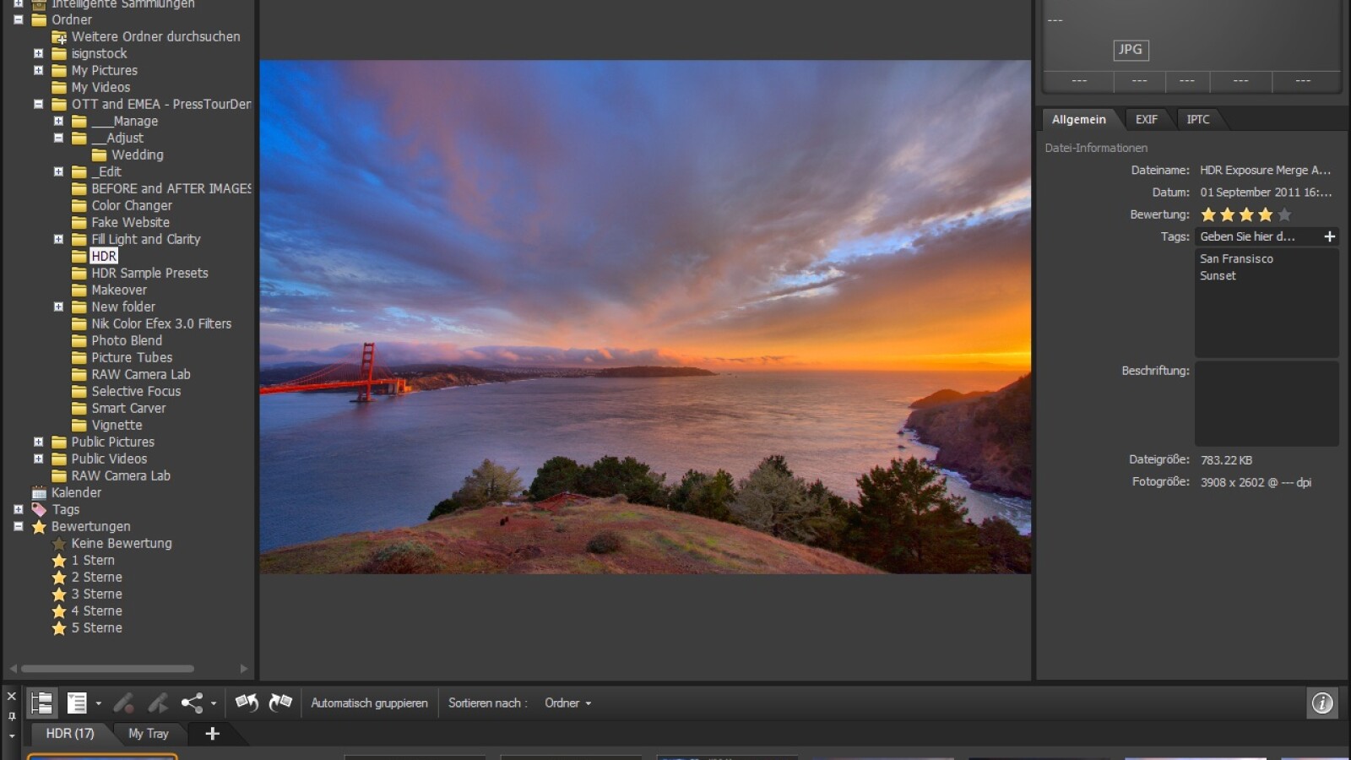Rotate the image right
Screen dimensions: 1351x760
click(279, 703)
